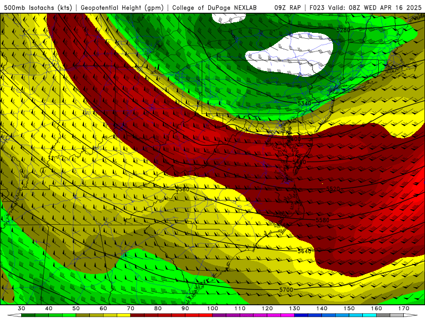Viewport: 425px width, 318px height.
Task: Click the 80 value on the color scale
Action: click(x=158, y=308)
